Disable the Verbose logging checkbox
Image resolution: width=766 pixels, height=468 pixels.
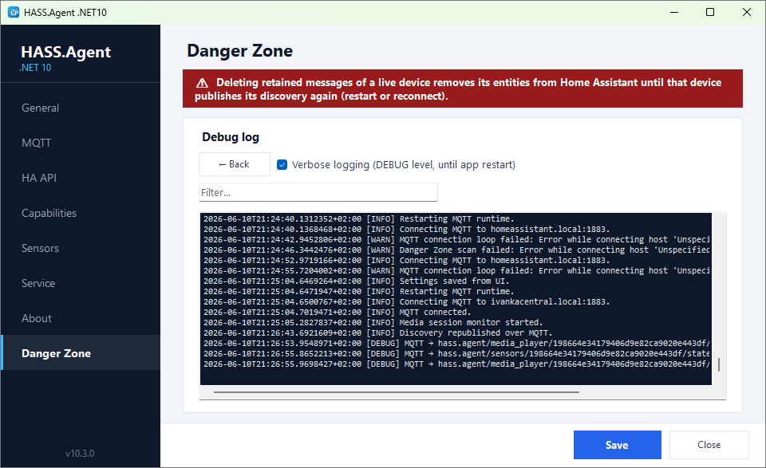[x=282, y=164]
